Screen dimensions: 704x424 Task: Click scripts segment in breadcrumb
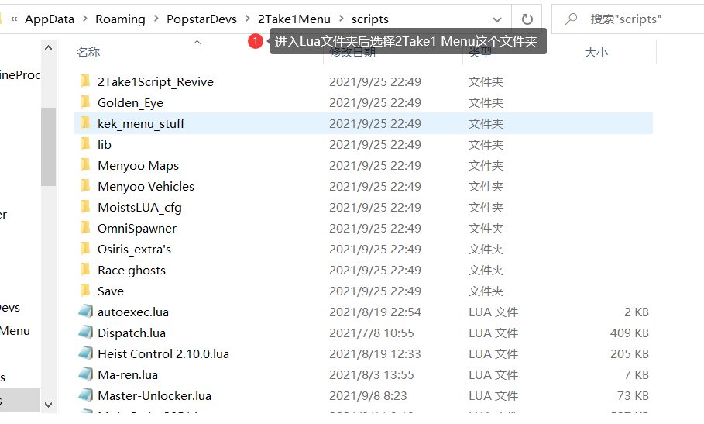[x=370, y=19]
